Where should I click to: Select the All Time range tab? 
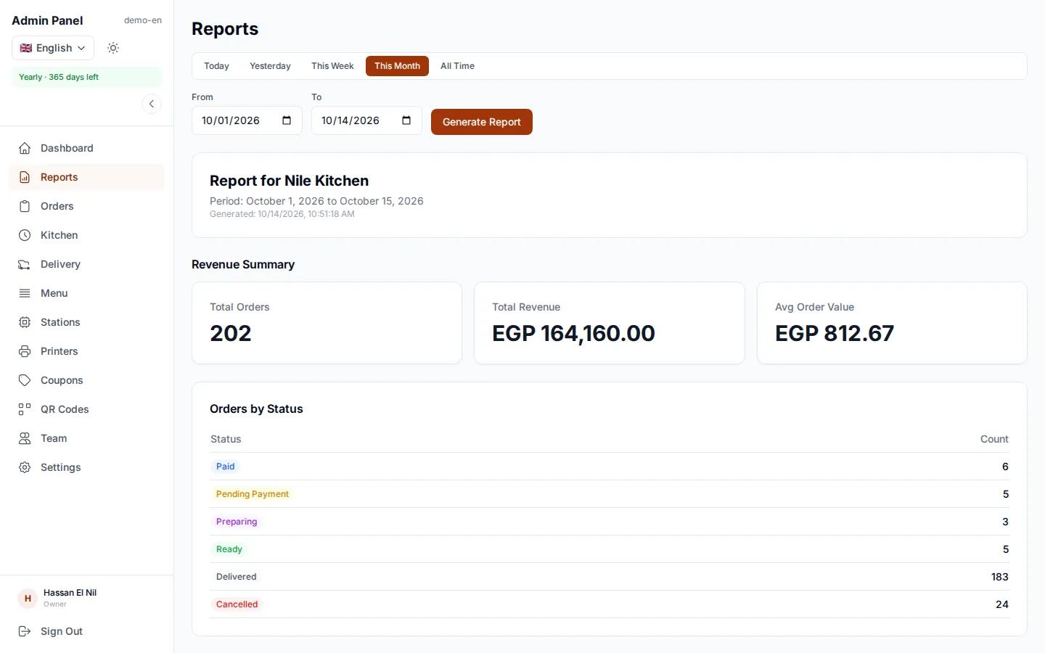[457, 66]
